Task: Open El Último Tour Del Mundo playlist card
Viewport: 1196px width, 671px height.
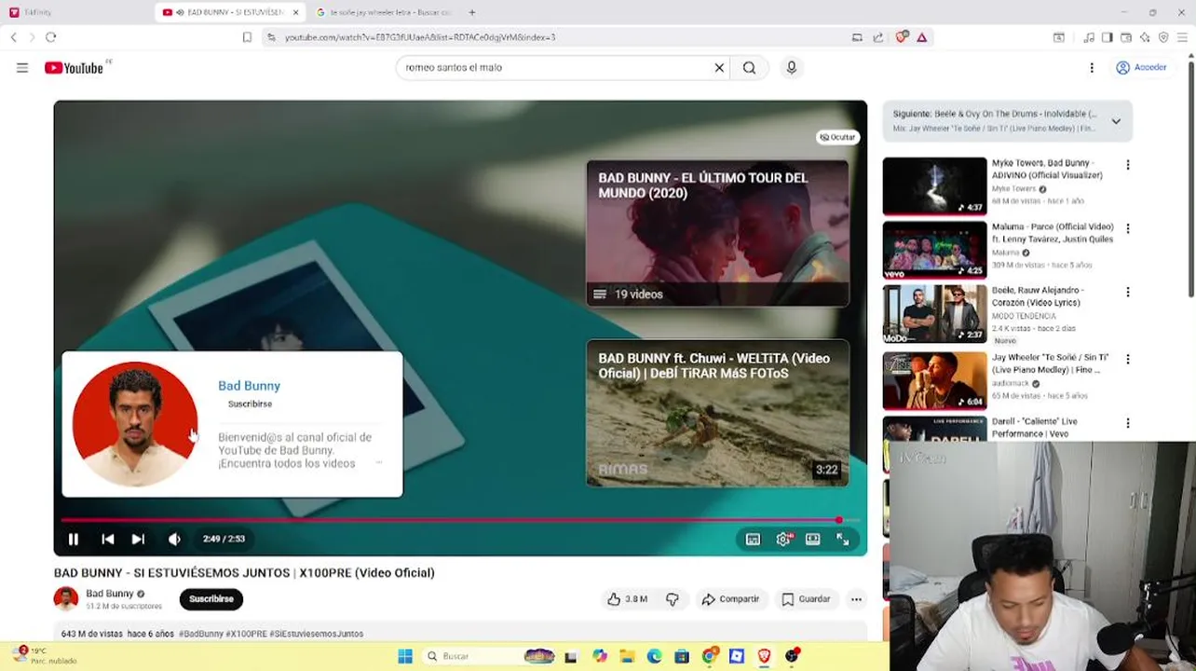Action: coord(717,233)
